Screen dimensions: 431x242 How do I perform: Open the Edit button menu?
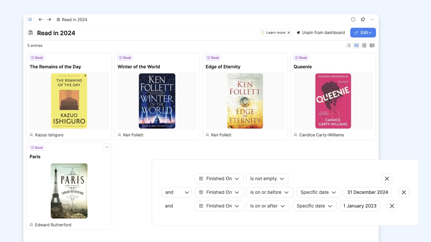pos(363,33)
